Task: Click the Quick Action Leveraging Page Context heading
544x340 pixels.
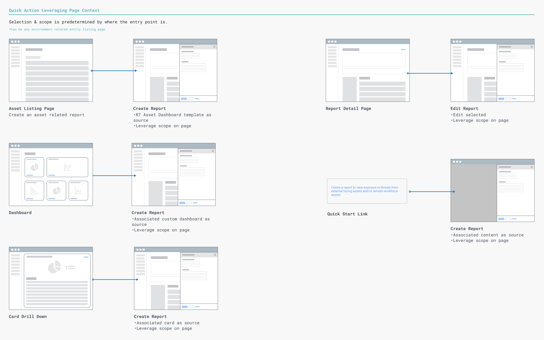Action: coord(54,10)
